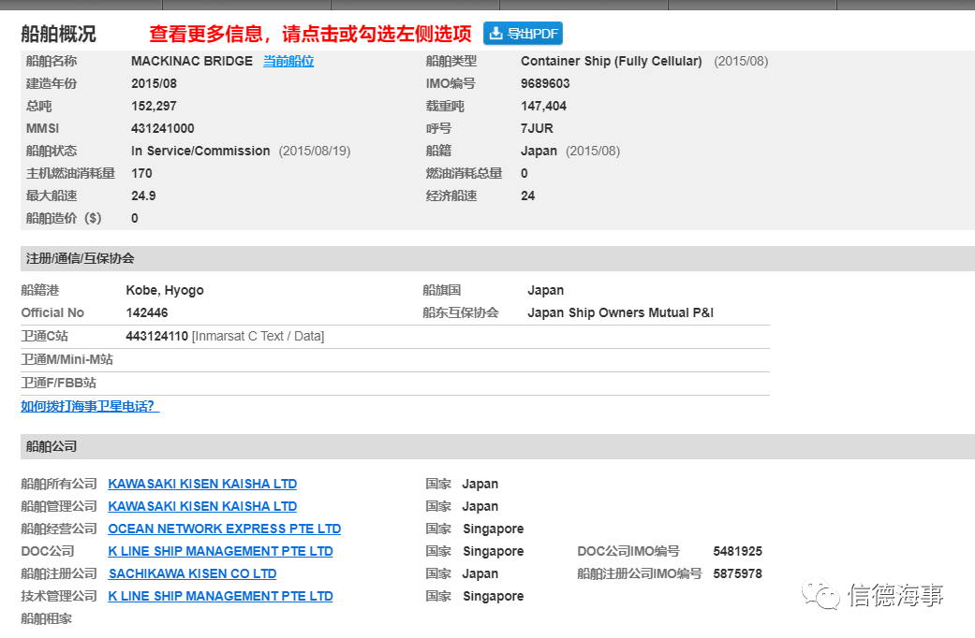Open the 当前船位 link
975x638 pixels.
click(288, 61)
